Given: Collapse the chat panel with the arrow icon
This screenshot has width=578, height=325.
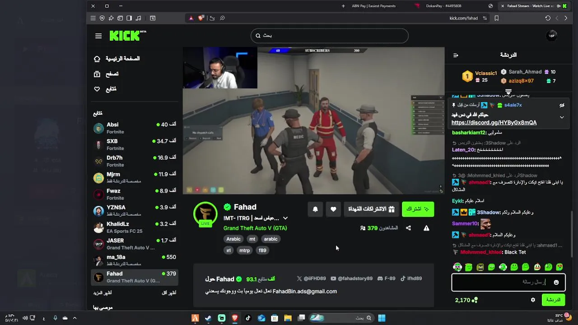Looking at the screenshot, I should point(456,55).
